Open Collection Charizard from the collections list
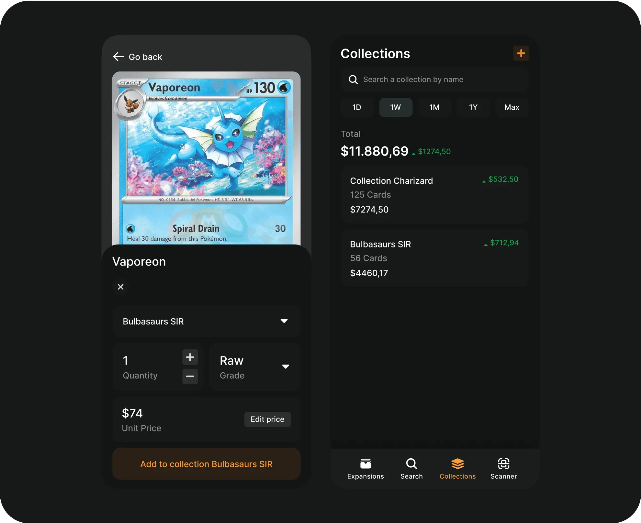Image resolution: width=641 pixels, height=523 pixels. [x=434, y=195]
